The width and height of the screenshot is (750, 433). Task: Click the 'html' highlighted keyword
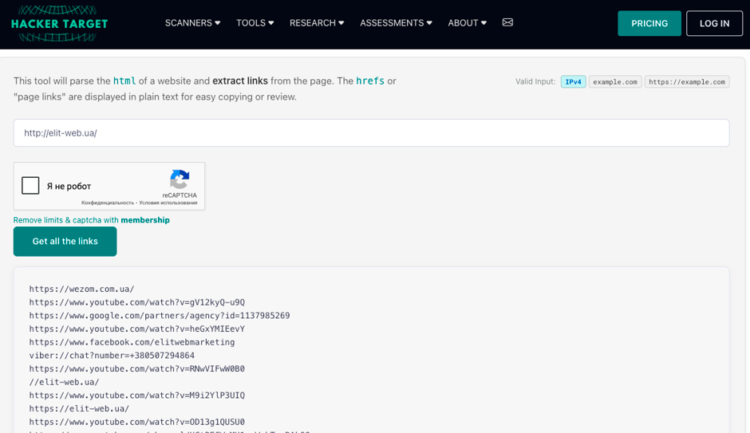pos(124,81)
